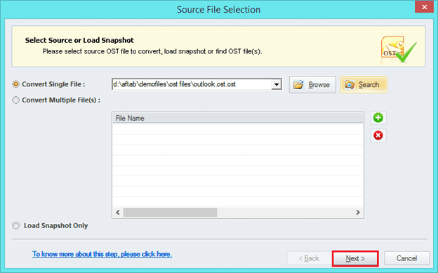The width and height of the screenshot is (438, 273).
Task: Click the green add file icon
Action: coord(378,118)
